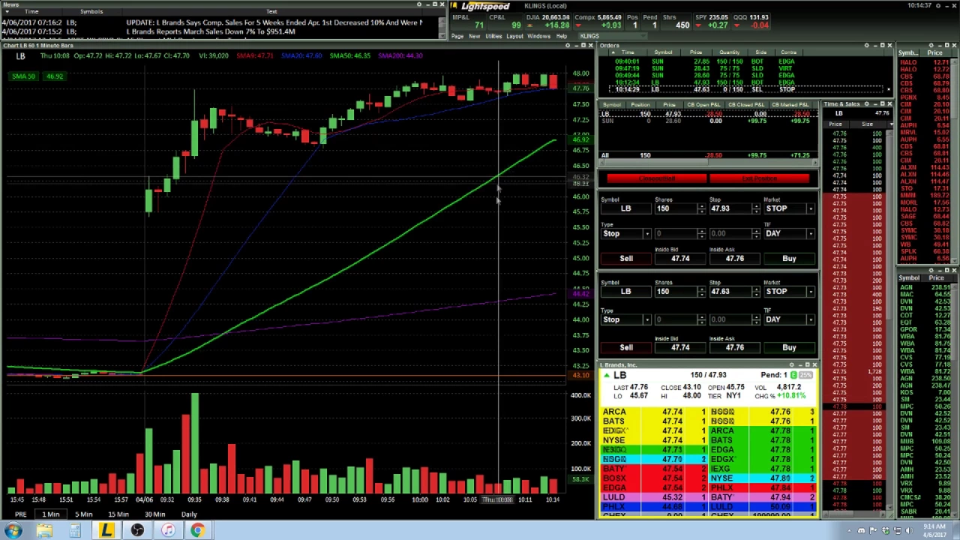Click SMA 50 indicator label on chart
960x540 pixels.
click(x=22, y=76)
